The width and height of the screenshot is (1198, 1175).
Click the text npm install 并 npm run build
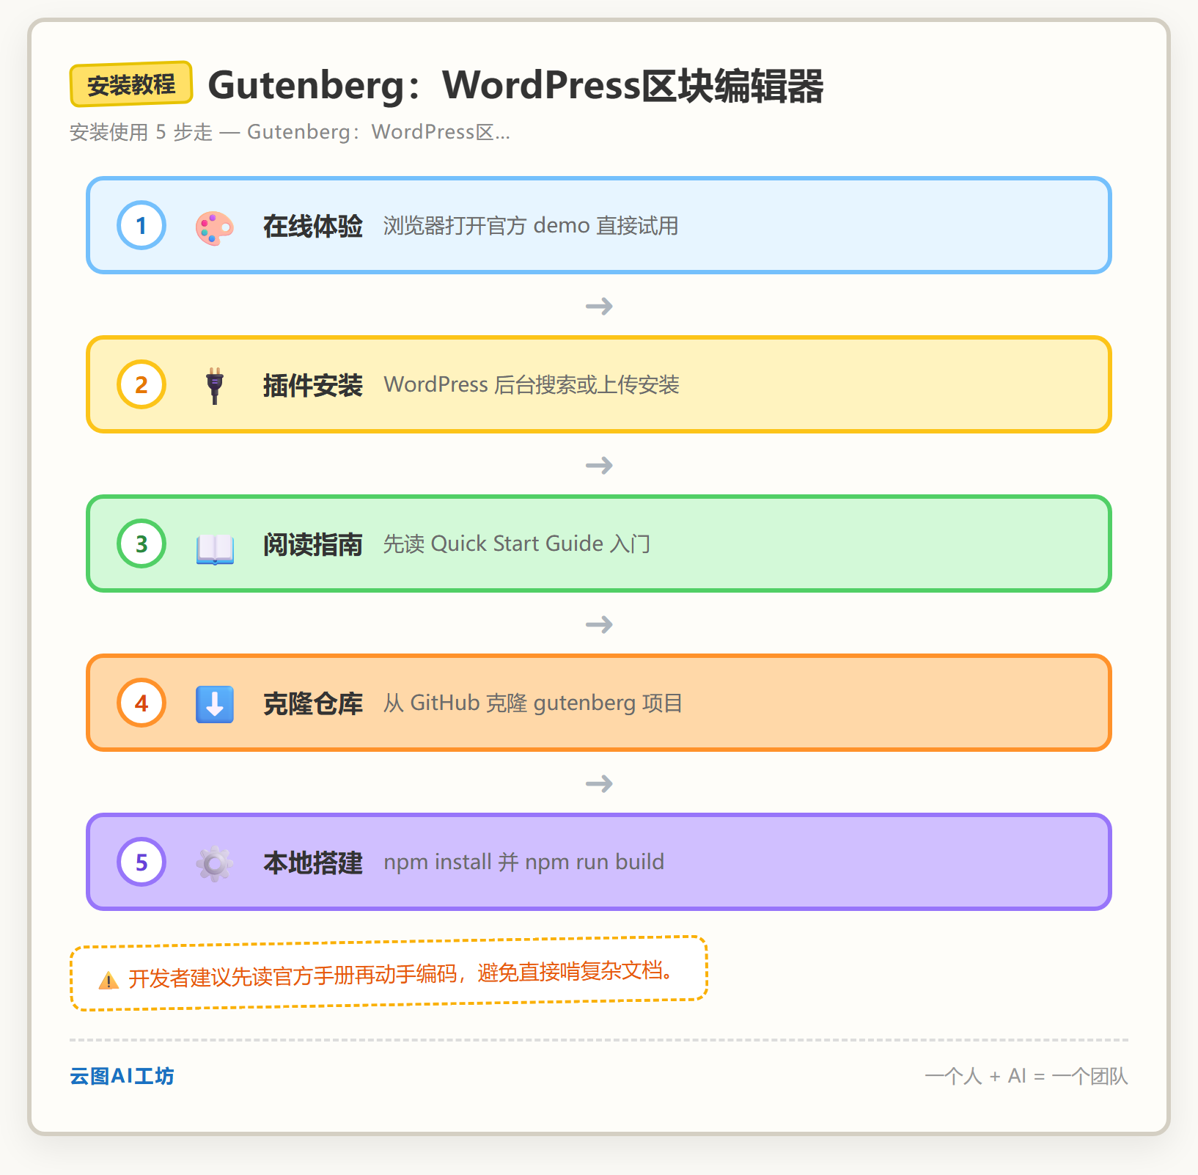tap(524, 862)
